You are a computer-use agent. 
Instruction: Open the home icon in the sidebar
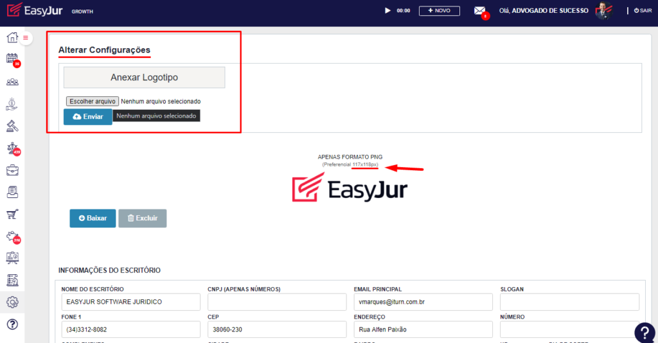(12, 37)
